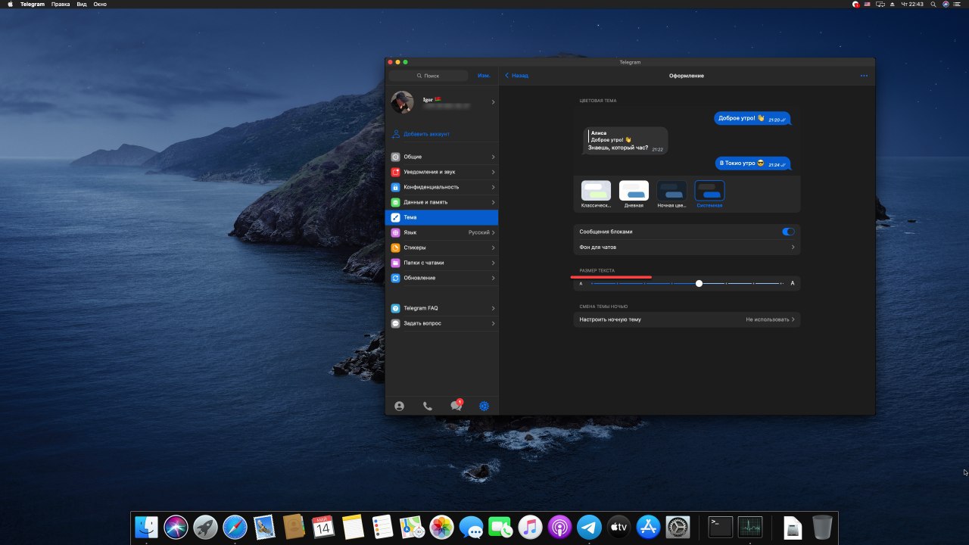
Task: Expand the Фон для чатов row chevron
Action: [x=793, y=248]
